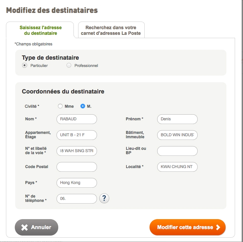Click the N° de téléphone input field

click(x=77, y=199)
